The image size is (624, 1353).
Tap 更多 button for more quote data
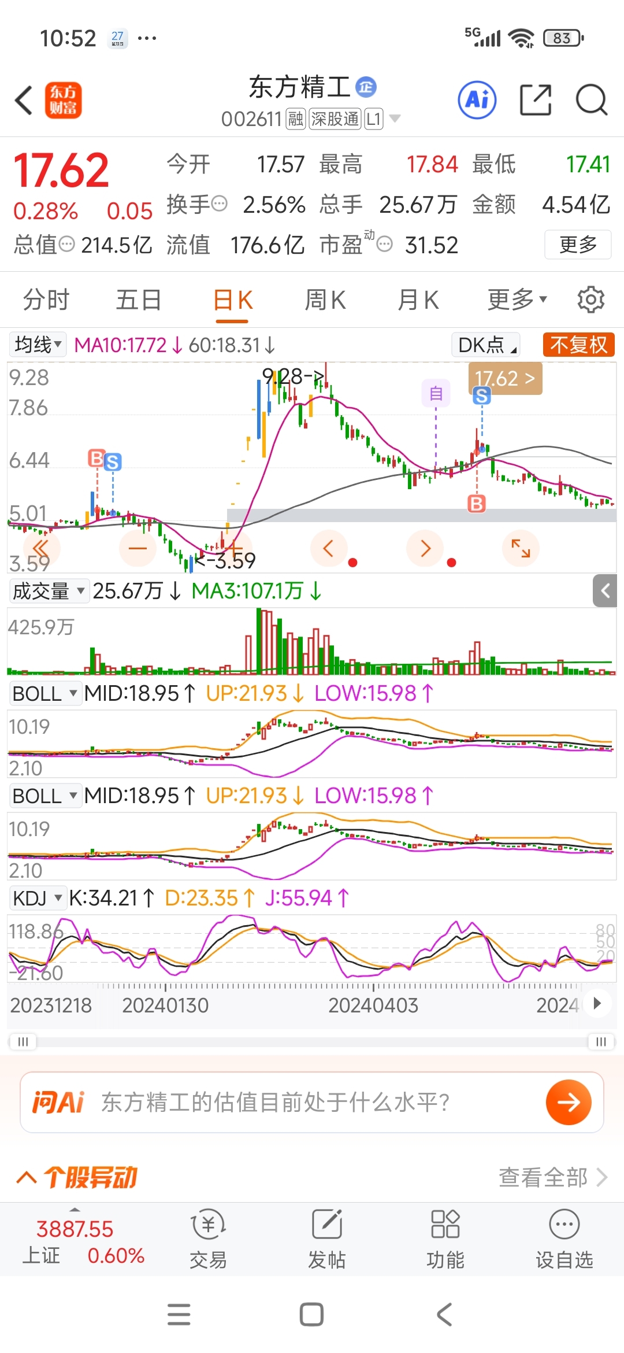[x=578, y=244]
